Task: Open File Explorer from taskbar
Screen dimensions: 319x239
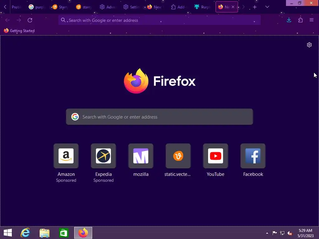Action: (45, 233)
